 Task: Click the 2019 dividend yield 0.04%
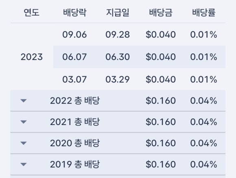click(204, 164)
